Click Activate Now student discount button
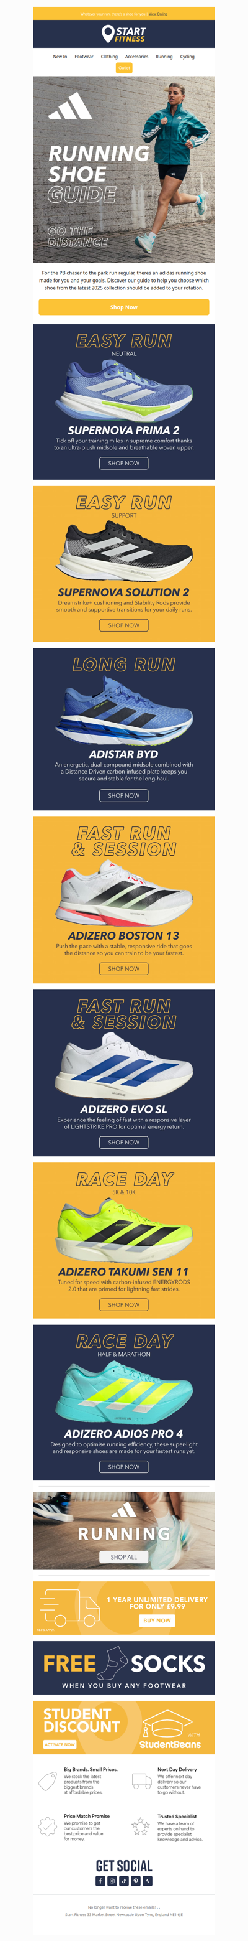248x1941 pixels. [60, 1744]
